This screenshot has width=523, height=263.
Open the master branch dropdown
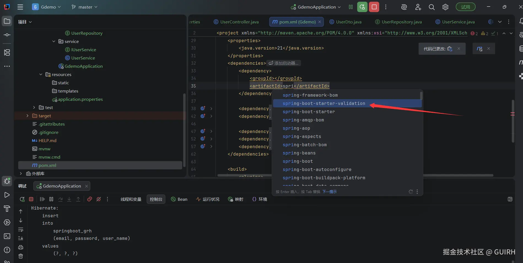[x=84, y=7]
